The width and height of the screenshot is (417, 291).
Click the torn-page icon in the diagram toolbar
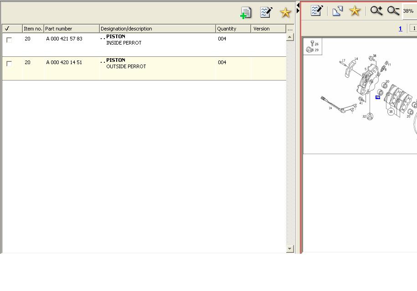337,11
